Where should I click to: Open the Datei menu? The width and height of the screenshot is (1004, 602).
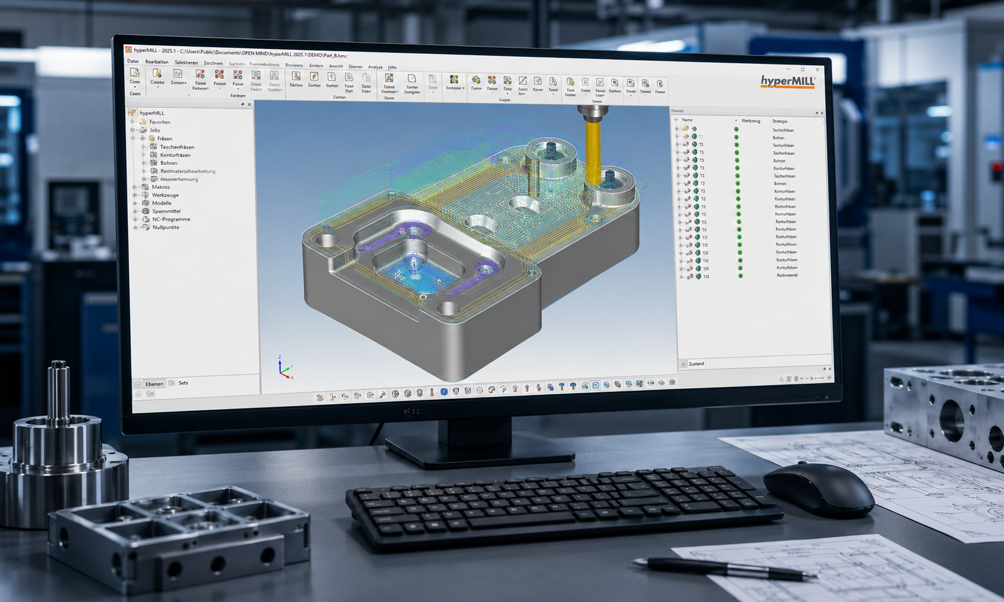point(133,61)
